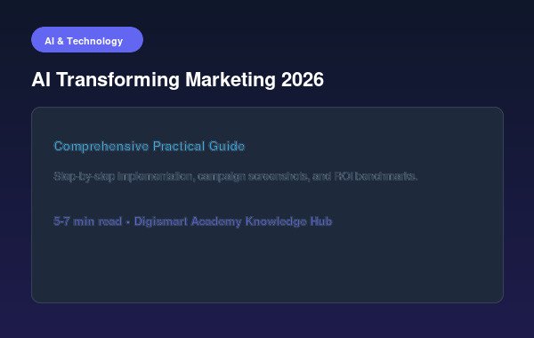Click the AI & Technology category badge
This screenshot has height=338, width=534.
[x=87, y=40]
